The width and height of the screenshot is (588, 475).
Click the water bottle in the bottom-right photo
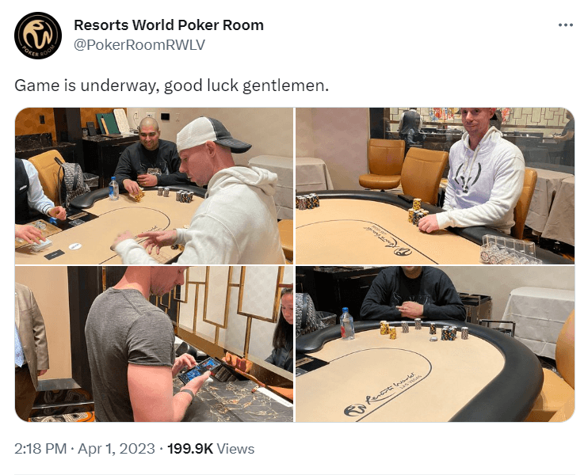pyautogui.click(x=347, y=324)
